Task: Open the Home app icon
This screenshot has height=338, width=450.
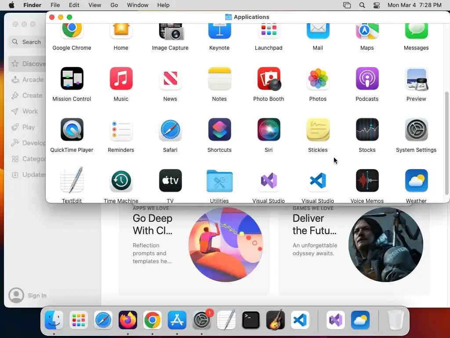Action: click(x=121, y=31)
